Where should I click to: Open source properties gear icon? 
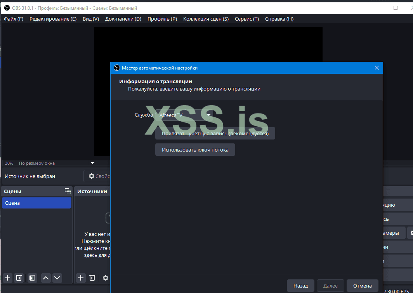click(x=105, y=278)
